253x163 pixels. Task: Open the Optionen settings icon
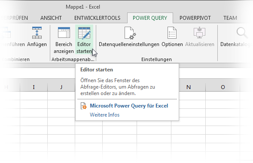tap(172, 33)
